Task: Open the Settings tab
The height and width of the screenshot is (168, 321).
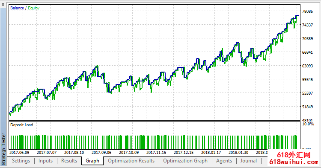Action: pos(21,161)
